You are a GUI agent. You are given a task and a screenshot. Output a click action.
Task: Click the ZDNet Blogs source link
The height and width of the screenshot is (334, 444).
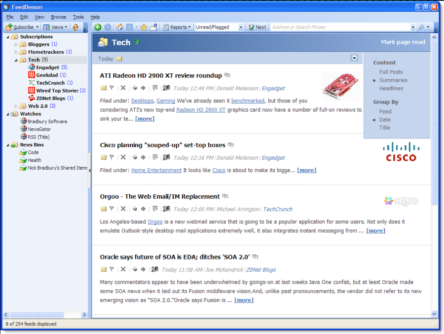pyautogui.click(x=261, y=270)
